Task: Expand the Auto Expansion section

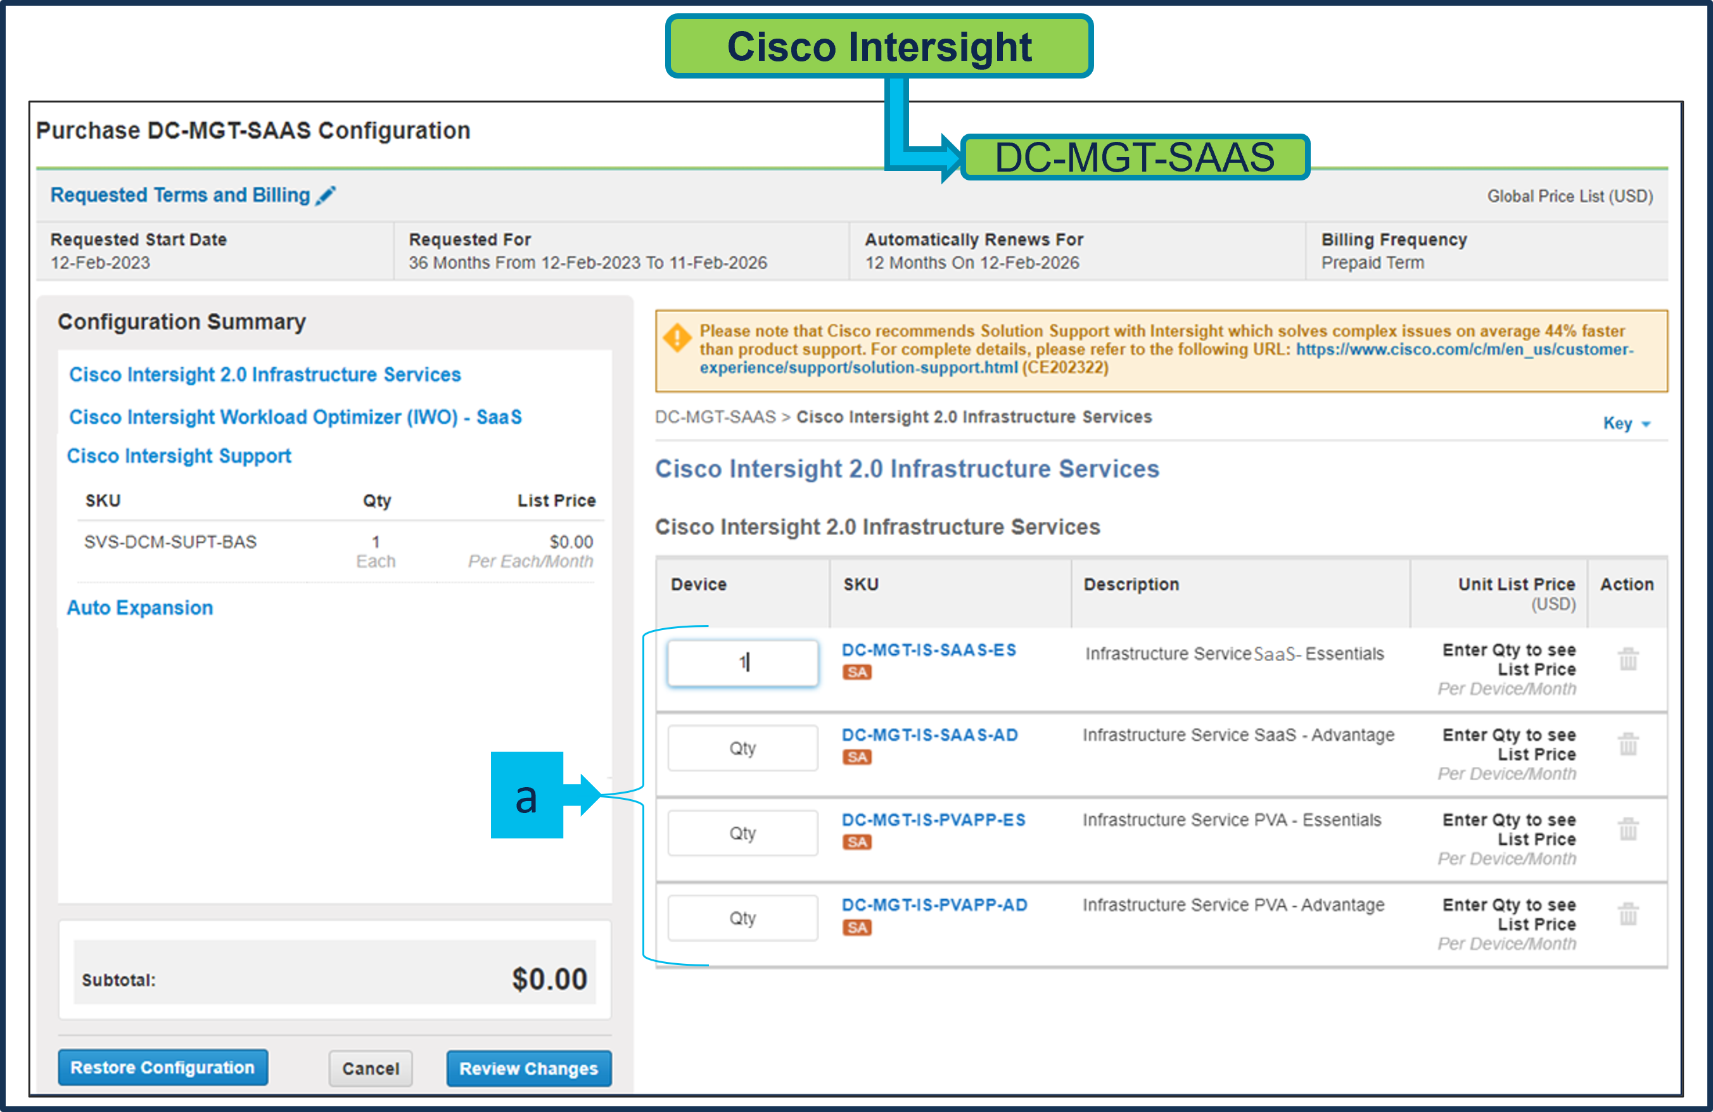Action: [139, 608]
